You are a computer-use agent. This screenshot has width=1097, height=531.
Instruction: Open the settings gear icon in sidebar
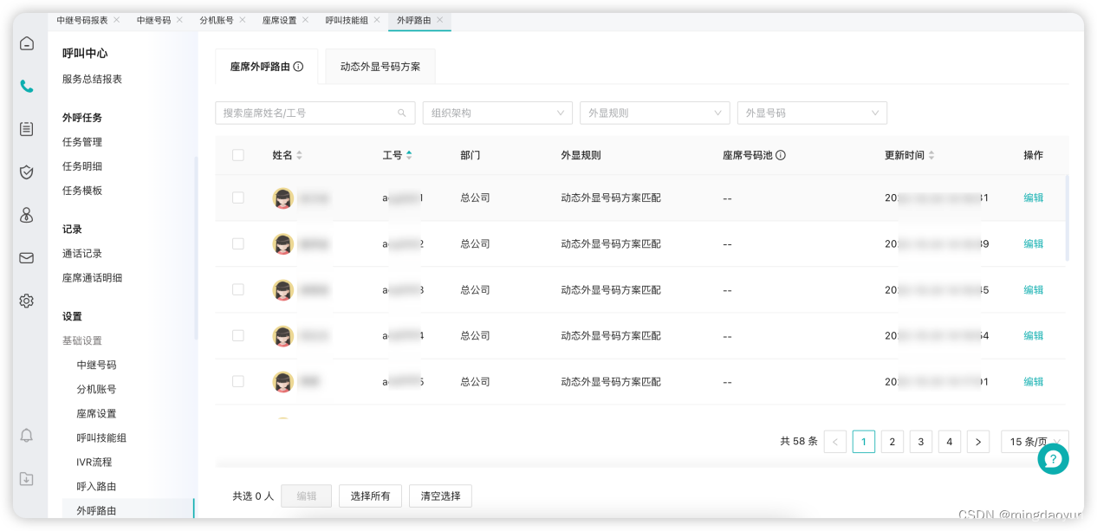26,301
